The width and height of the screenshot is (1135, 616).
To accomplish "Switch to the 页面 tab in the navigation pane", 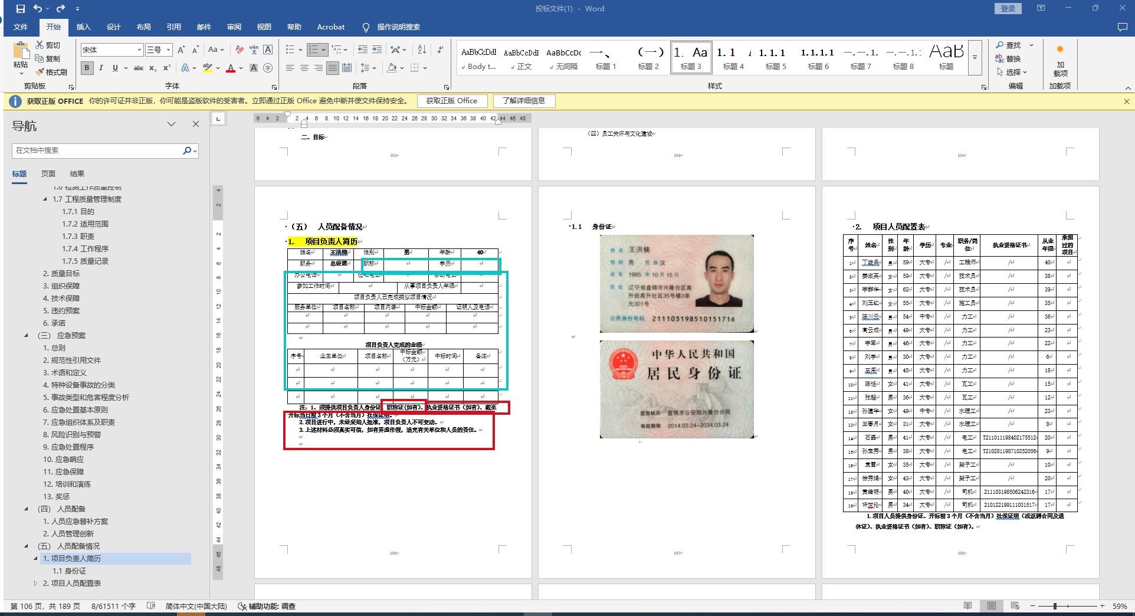I will tap(48, 174).
